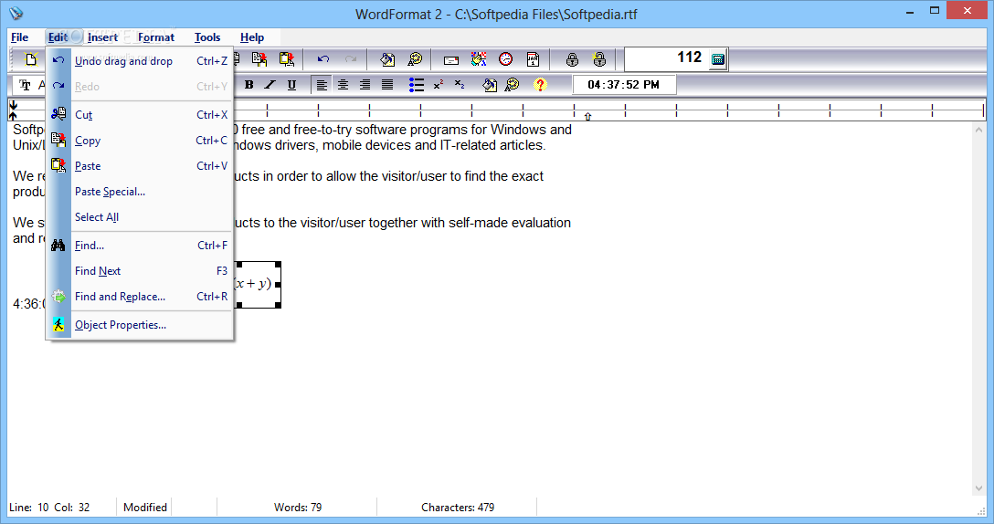Click the ruler tab marker arrow
Screen dimensions: 994x524
pos(587,117)
